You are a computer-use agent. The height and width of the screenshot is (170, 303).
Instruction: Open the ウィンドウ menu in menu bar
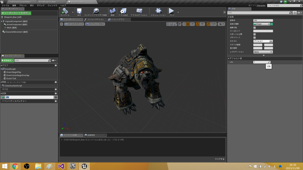[x=52, y=6]
